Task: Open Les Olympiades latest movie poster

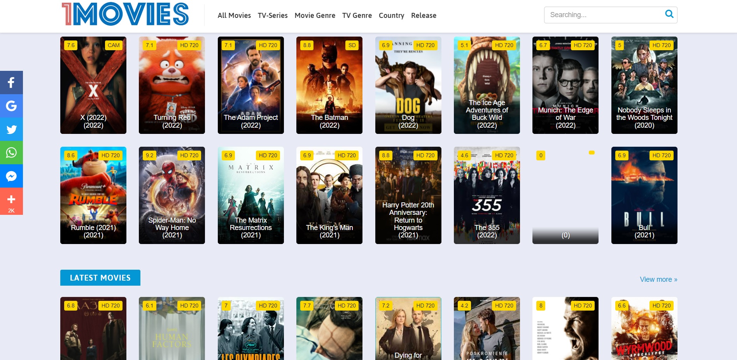Action: pyautogui.click(x=251, y=328)
